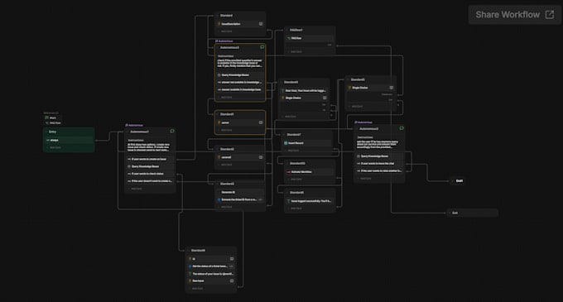Screen dimensions: 563x302
Task: Click the variable icon on Standard5 Single Choice card
Action: pos(392,88)
